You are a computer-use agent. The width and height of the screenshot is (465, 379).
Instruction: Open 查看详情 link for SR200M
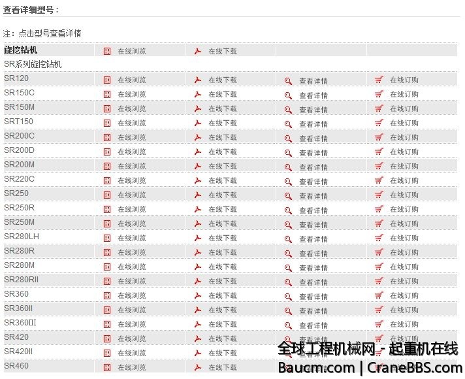[x=313, y=167]
